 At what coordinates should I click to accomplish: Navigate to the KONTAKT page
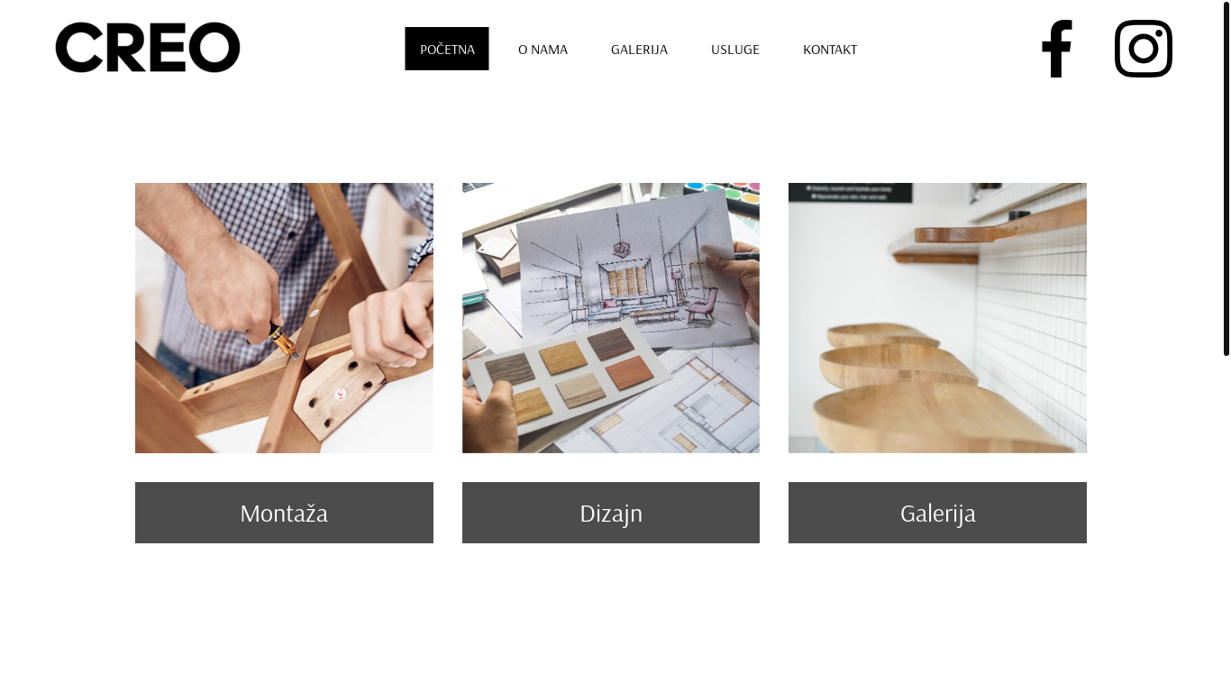(x=830, y=49)
